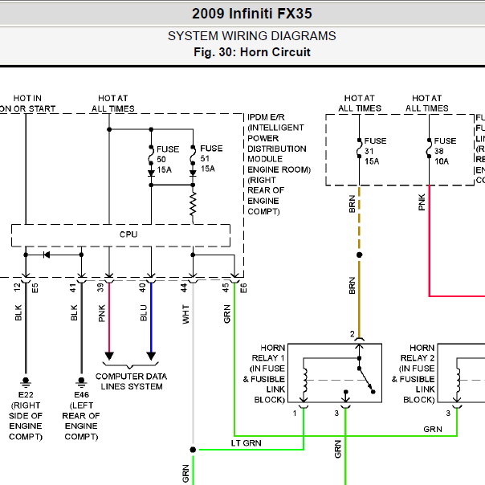This screenshot has width=485, height=485.
Task: Click the E46 ground label
Action: coord(81,415)
